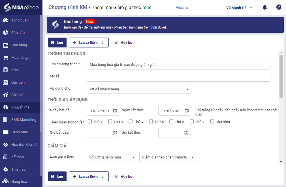Open the Báo cáo pie chart icon
The height and width of the screenshot is (187, 286).
pyautogui.click(x=6, y=32)
